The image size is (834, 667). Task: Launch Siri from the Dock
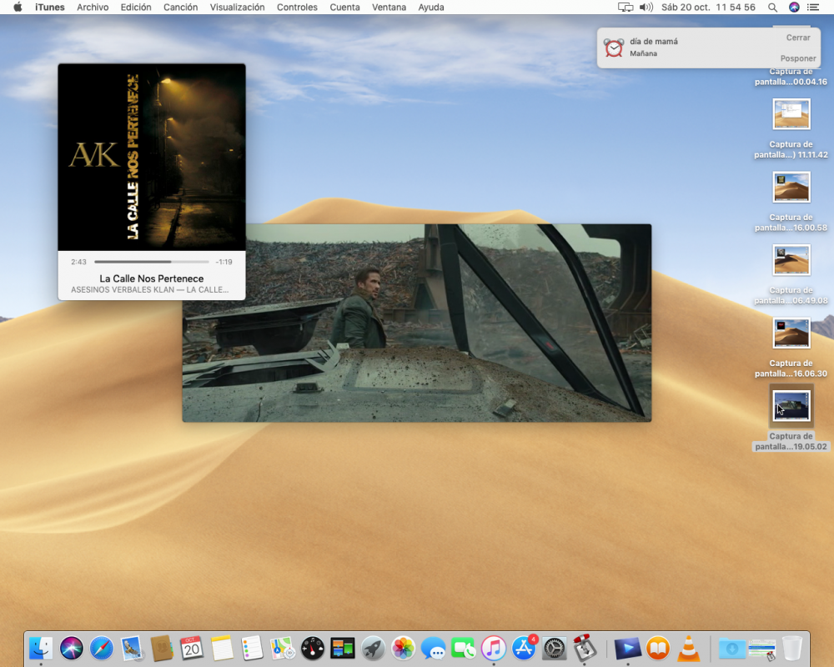pos(71,649)
